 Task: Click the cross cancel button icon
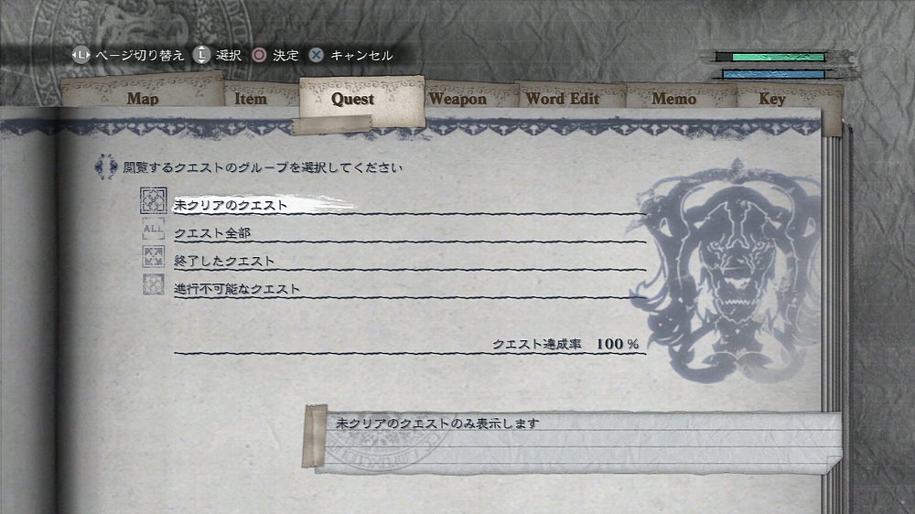[316, 56]
